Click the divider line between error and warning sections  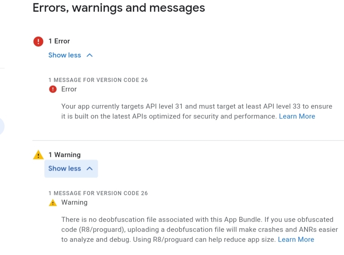click(188, 140)
